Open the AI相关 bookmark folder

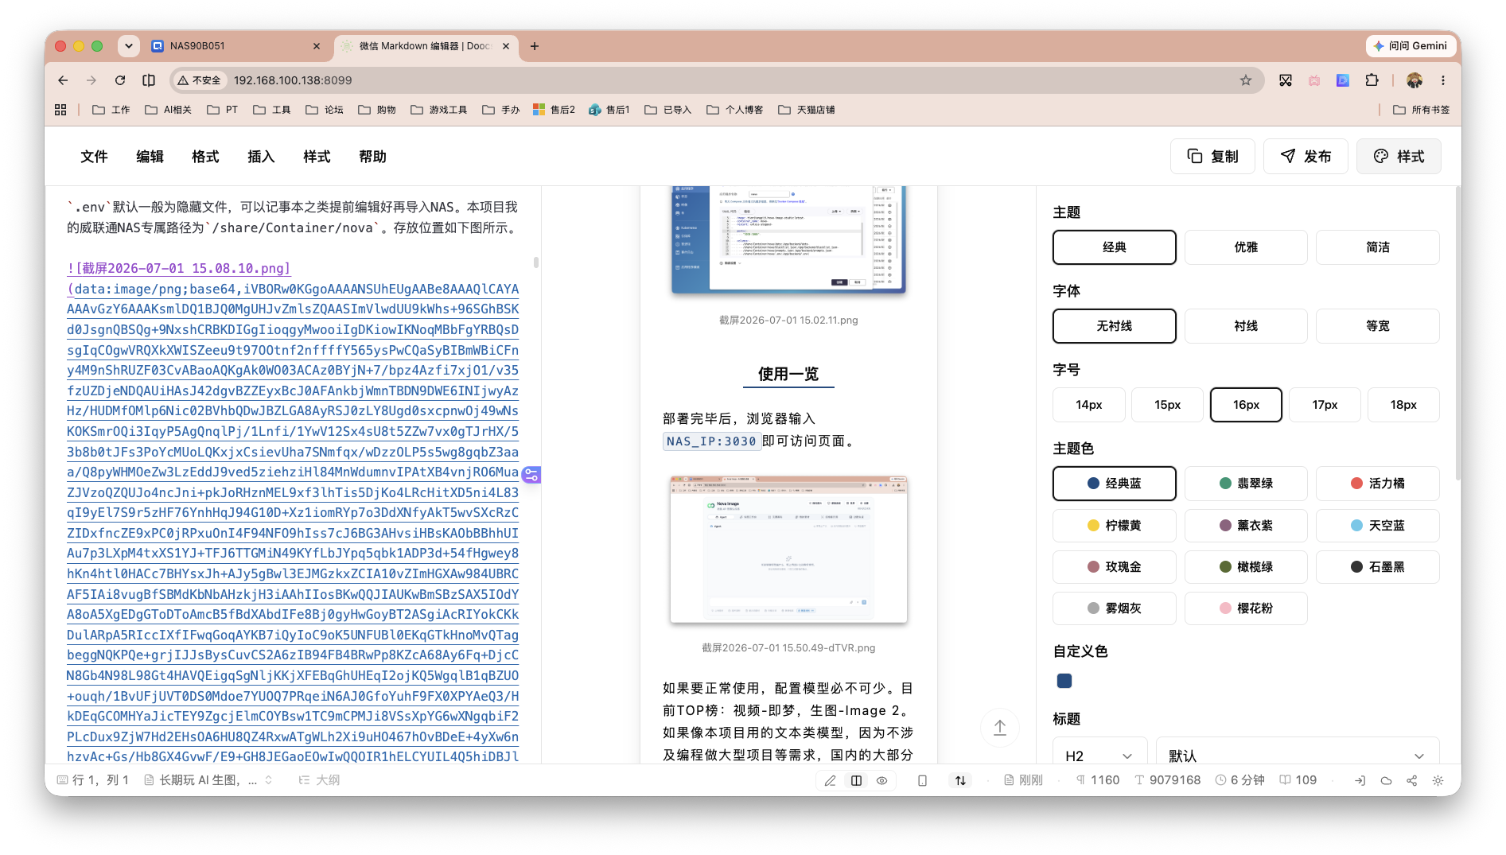[x=169, y=110]
